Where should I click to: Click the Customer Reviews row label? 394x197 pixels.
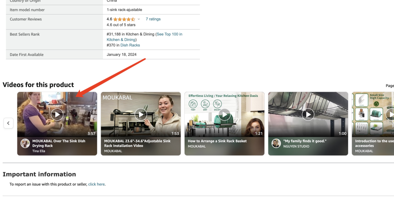pos(26,19)
